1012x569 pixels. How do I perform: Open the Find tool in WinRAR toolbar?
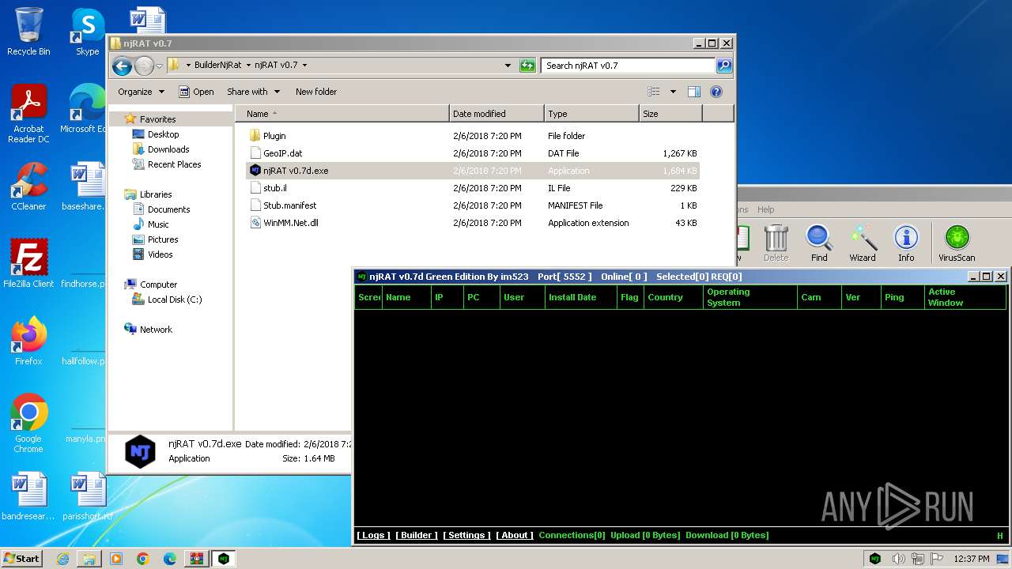pos(819,243)
